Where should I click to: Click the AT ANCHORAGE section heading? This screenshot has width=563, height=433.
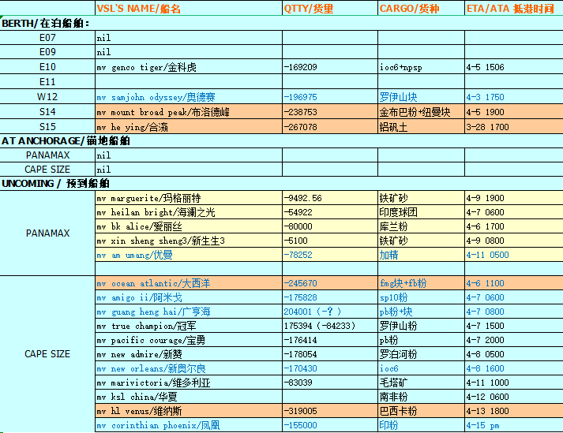click(x=281, y=140)
